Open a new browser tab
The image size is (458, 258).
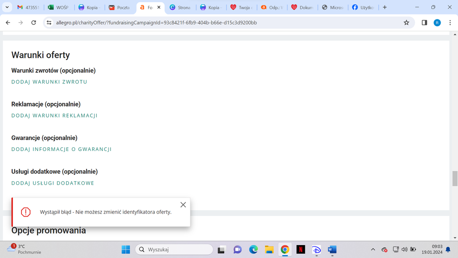[x=385, y=7]
